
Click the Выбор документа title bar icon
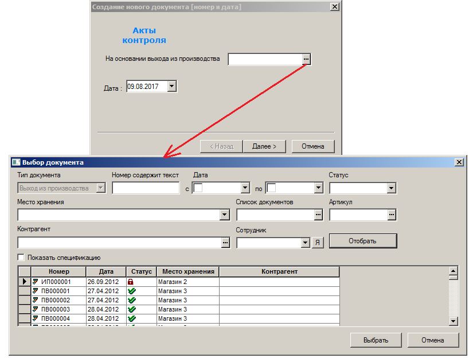[x=16, y=162]
